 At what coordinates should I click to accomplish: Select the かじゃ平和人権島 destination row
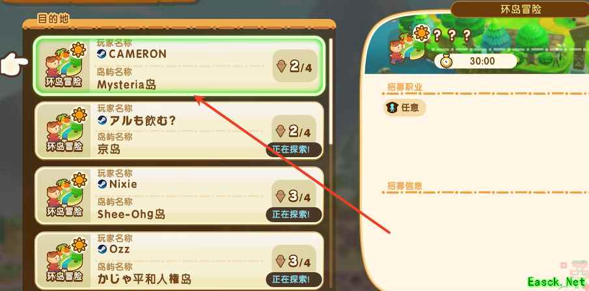coord(179,260)
